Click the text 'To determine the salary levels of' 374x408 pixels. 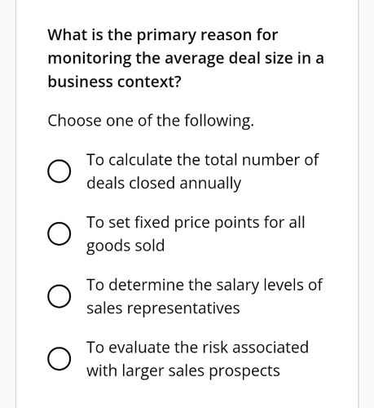[205, 285]
